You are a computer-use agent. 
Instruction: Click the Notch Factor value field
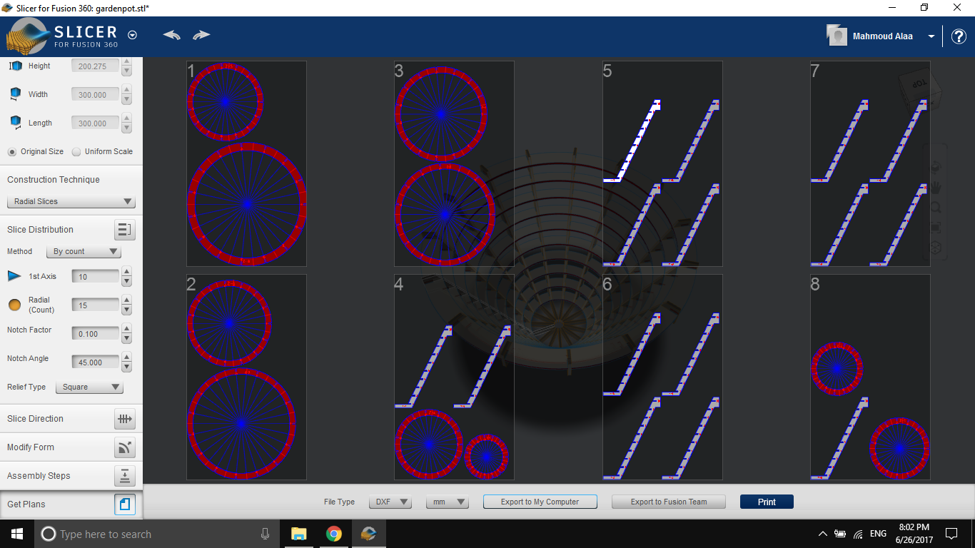tap(96, 334)
